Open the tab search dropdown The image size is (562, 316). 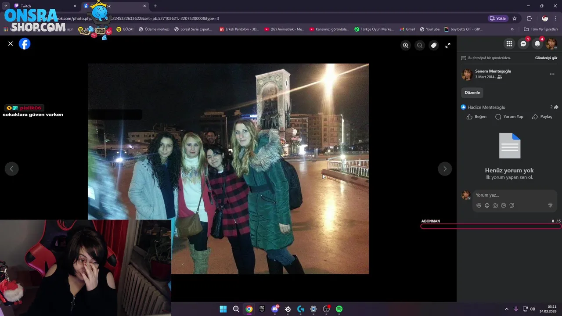(x=6, y=6)
